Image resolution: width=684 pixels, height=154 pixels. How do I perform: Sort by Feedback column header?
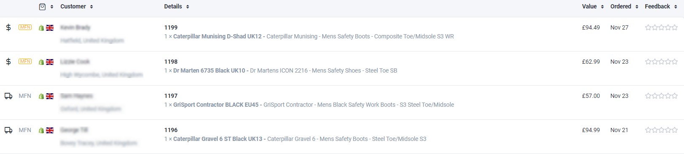point(661,6)
